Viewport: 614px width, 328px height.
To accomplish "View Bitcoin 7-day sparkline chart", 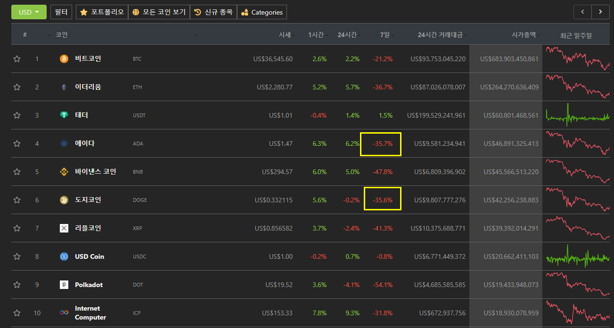I will coord(577,58).
